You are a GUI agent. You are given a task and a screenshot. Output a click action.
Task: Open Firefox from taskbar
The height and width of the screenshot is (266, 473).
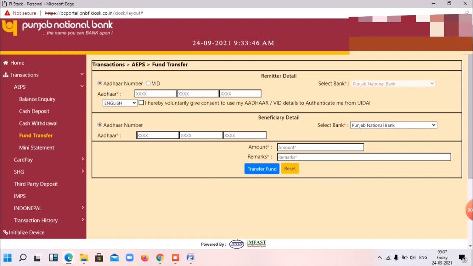click(145, 258)
